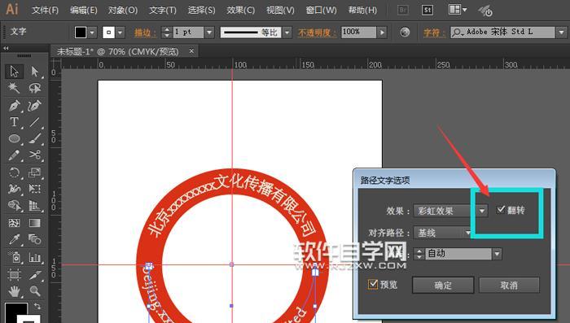Select the Symbol Sprayer tool
The image size is (570, 323).
pos(14,257)
